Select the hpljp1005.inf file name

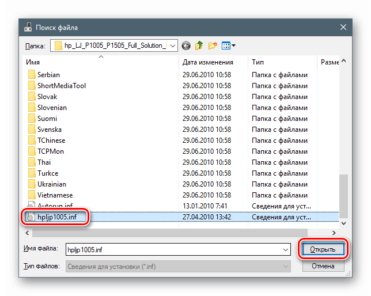coord(57,217)
